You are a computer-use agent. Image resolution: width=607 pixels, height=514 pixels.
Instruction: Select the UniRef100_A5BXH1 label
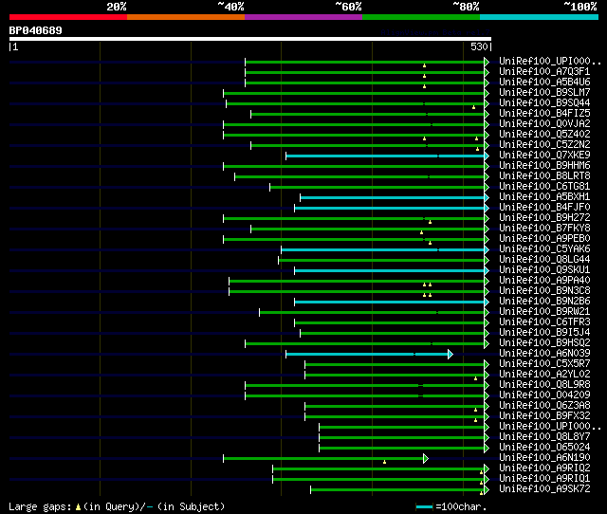tap(544, 197)
